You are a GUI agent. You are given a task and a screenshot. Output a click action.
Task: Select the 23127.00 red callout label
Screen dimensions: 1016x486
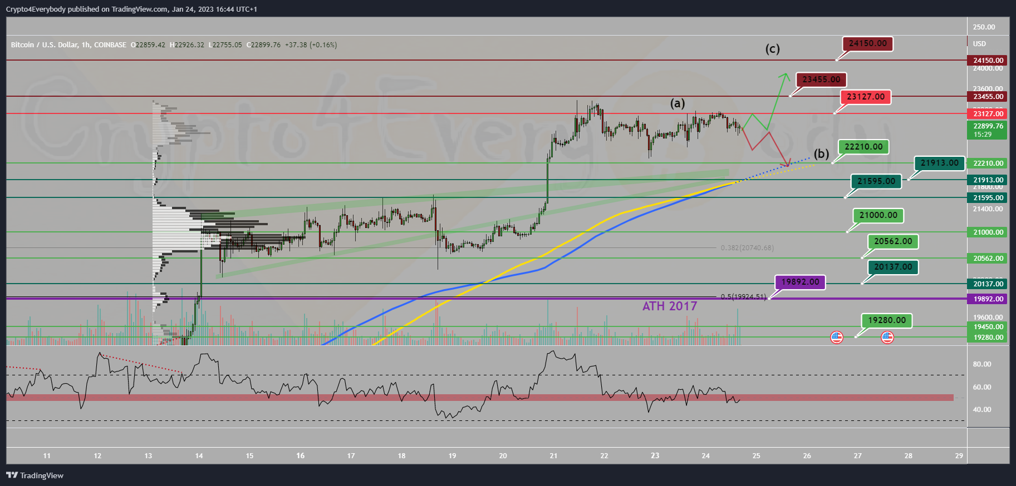(866, 97)
